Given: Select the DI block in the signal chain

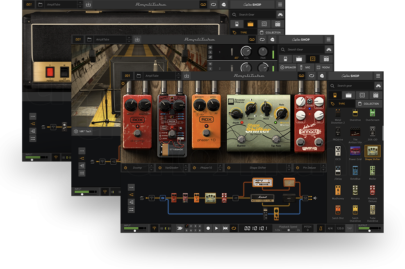Looking at the screenshot, I should [162, 198].
